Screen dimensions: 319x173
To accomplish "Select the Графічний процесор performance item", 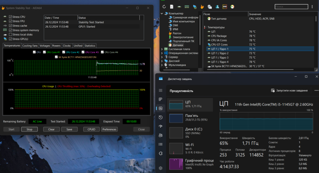I will (x=190, y=164).
